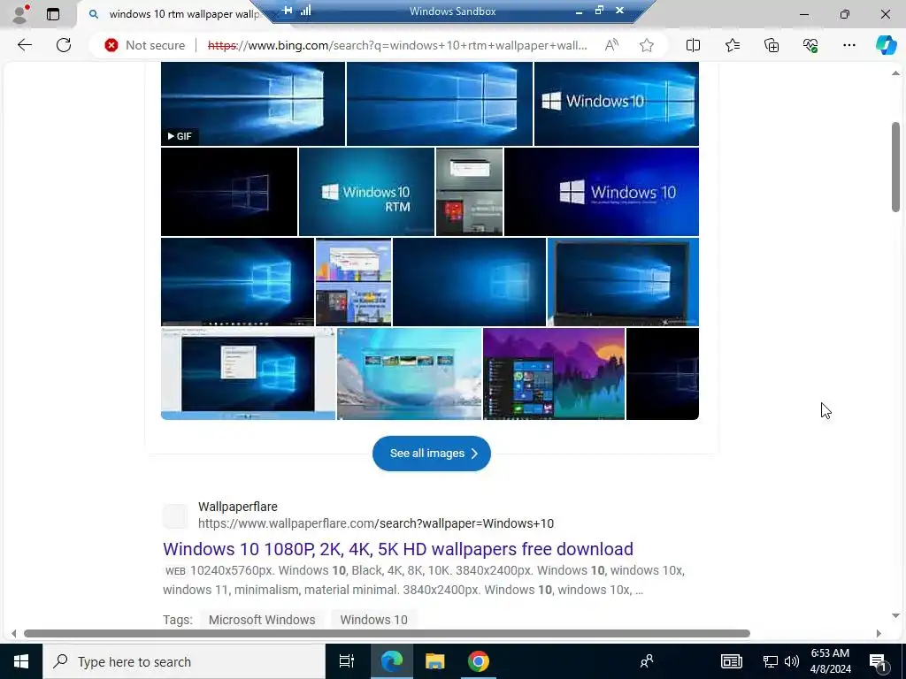
Task: Open the Windows 10 RTM text thumbnail
Action: tap(366, 192)
